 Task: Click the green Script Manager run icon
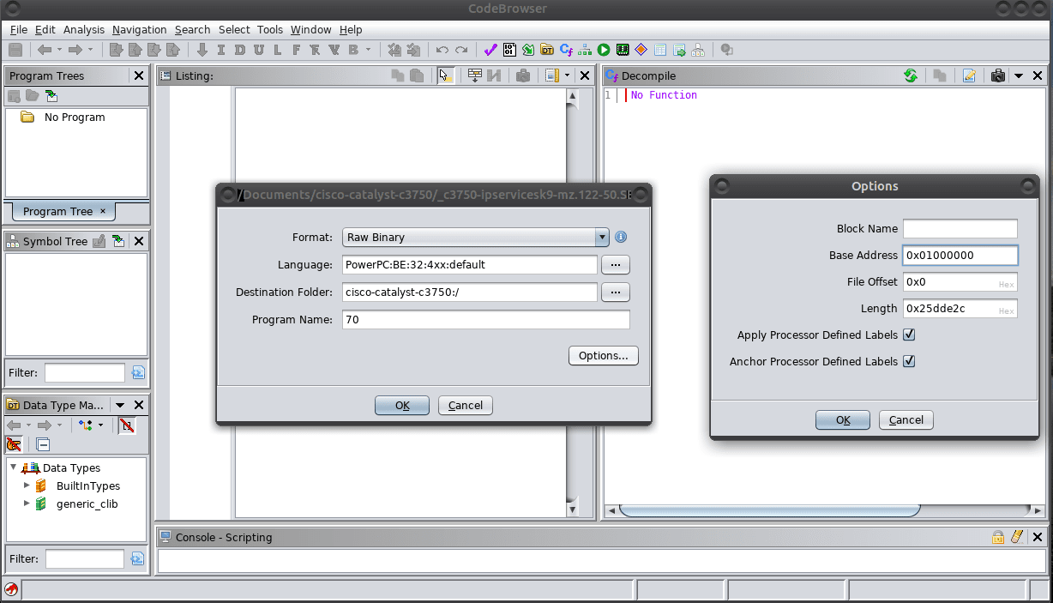coord(604,50)
